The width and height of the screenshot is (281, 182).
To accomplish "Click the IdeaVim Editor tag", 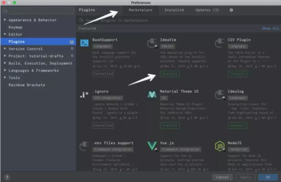I will click(167, 46).
